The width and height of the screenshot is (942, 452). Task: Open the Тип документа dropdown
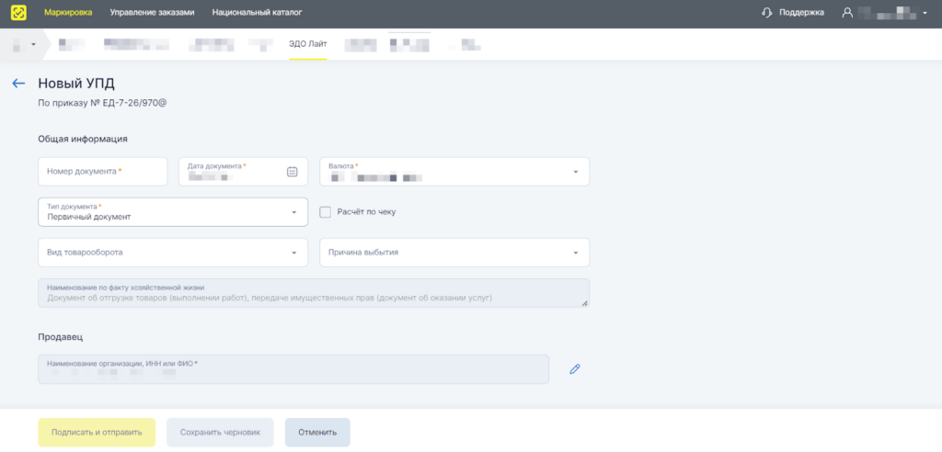[293, 212]
